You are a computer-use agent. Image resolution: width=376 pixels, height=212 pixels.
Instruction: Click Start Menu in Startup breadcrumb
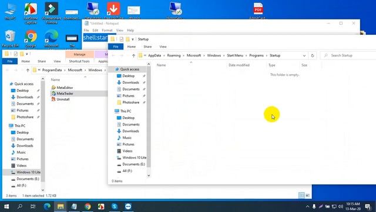235,55
